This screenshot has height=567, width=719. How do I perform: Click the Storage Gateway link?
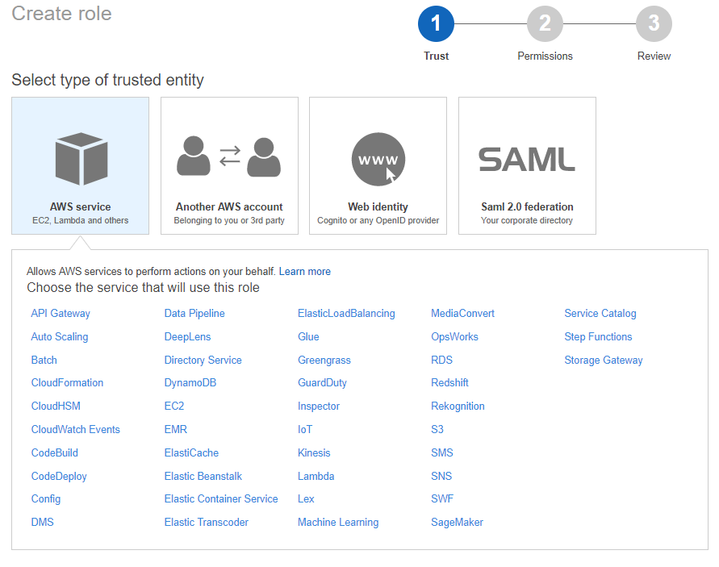coord(604,361)
